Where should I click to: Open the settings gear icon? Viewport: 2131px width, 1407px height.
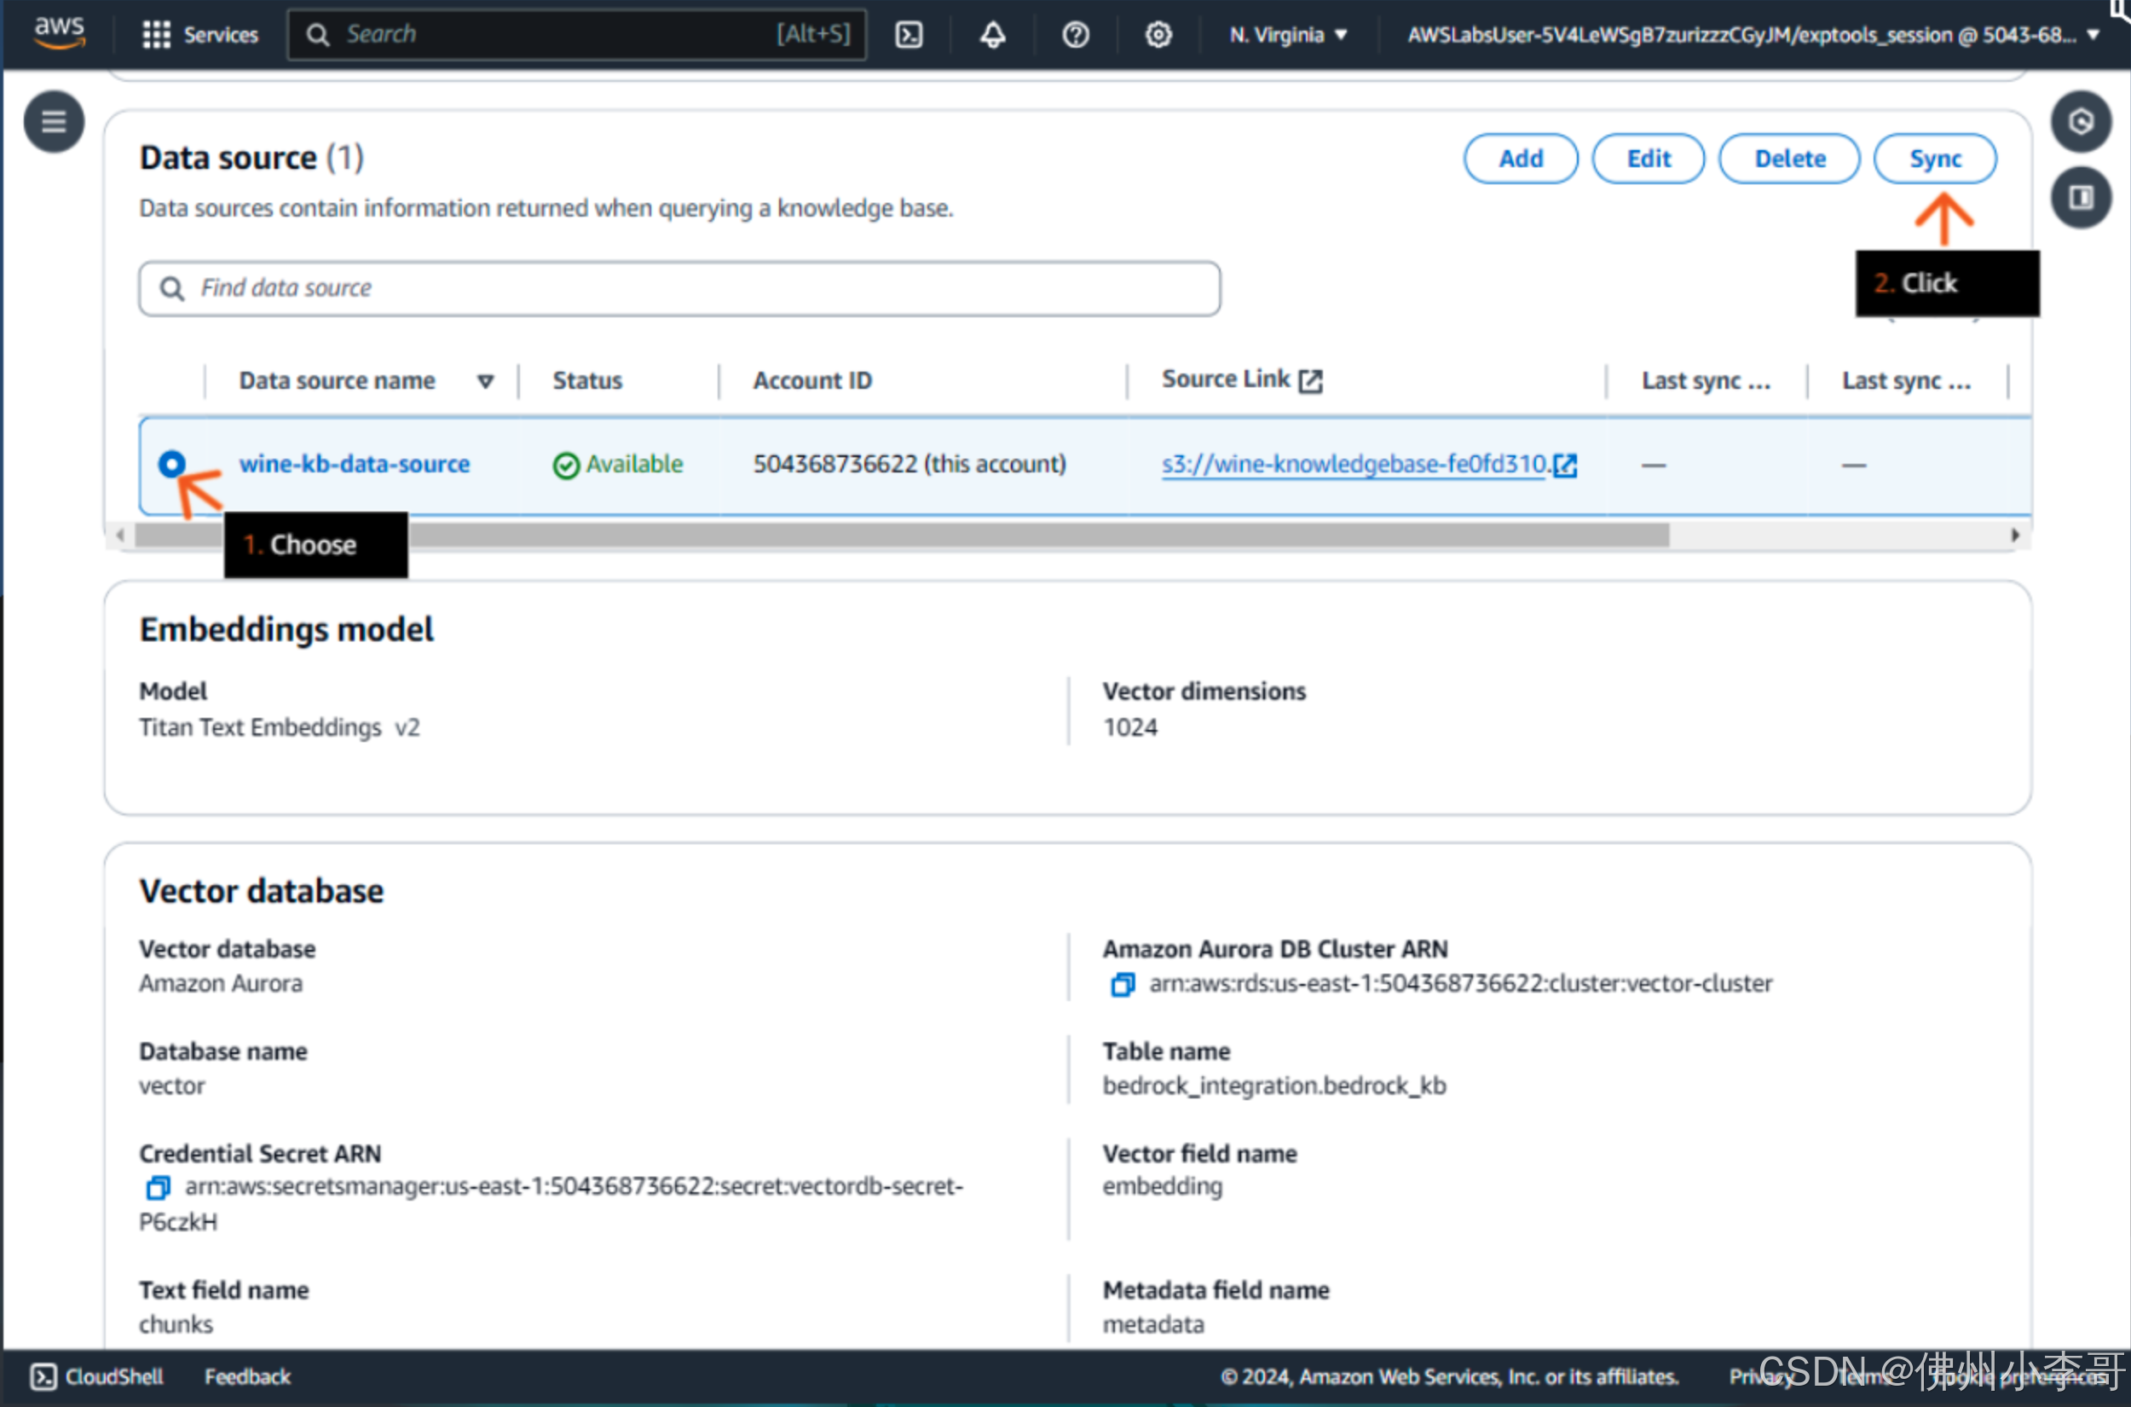pyautogui.click(x=1158, y=35)
